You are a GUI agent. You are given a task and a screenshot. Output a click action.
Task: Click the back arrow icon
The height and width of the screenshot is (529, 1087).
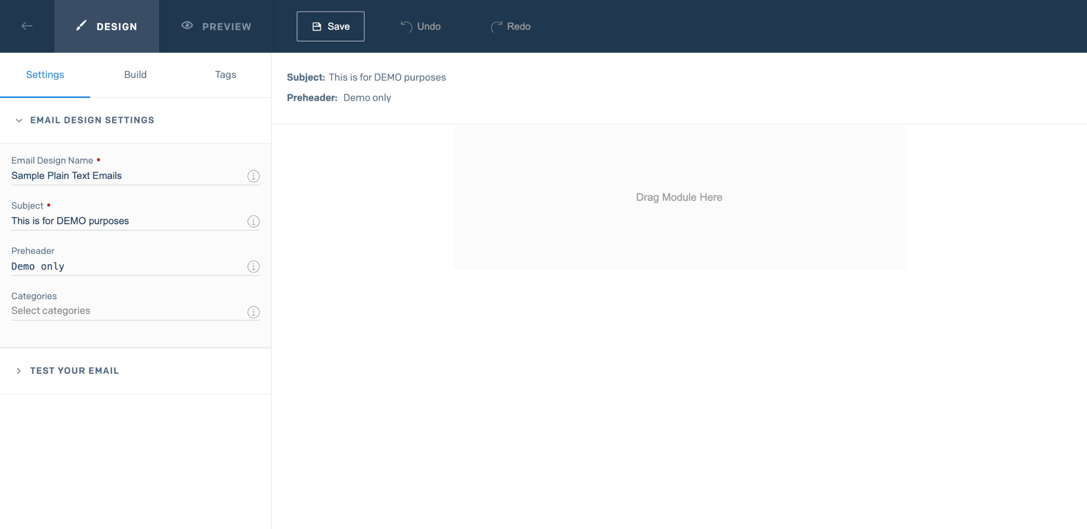[27, 26]
